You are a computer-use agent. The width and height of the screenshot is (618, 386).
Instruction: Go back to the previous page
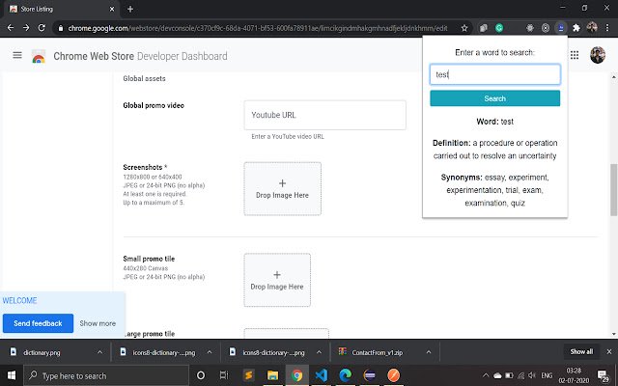tap(11, 28)
